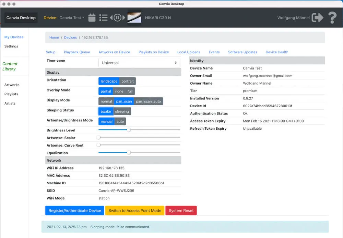Open the Playback Queue tab

point(77,52)
